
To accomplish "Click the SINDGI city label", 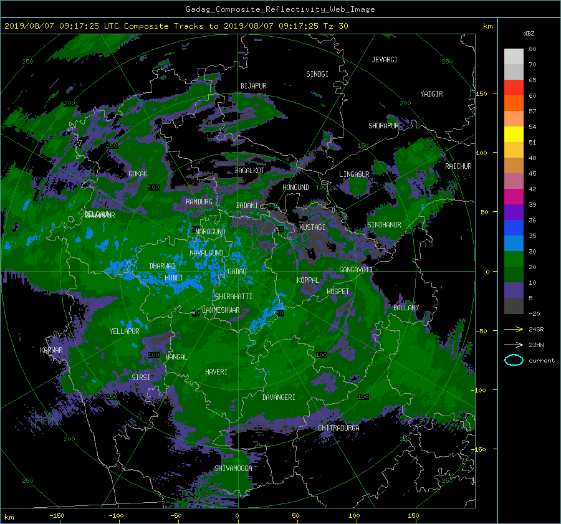I will 317,74.
